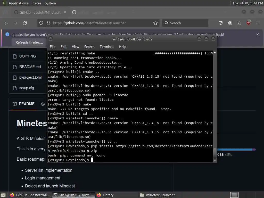This screenshot has height=198, width=264.
Task: Click the Firefox forward arrow
Action: 15,23
